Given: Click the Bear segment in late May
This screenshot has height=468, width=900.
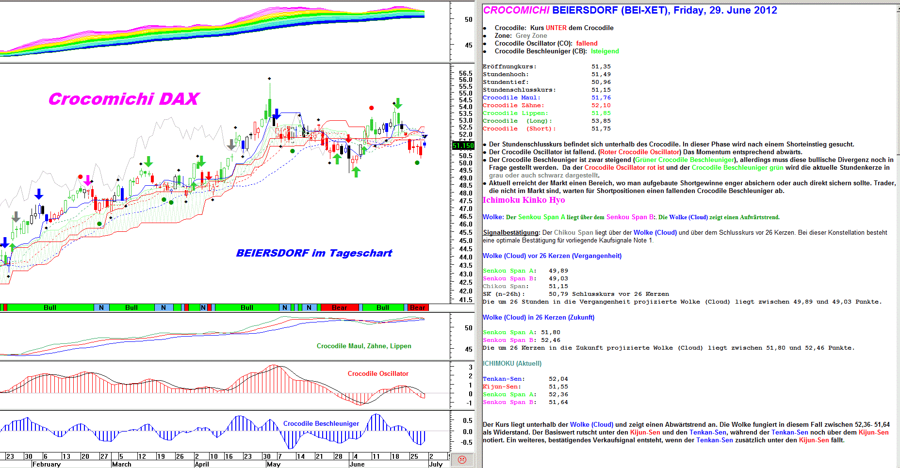Looking at the screenshot, I should pos(339,307).
